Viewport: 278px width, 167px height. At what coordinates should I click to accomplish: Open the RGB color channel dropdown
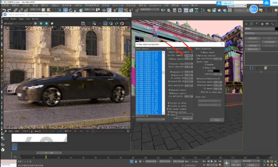(18, 24)
